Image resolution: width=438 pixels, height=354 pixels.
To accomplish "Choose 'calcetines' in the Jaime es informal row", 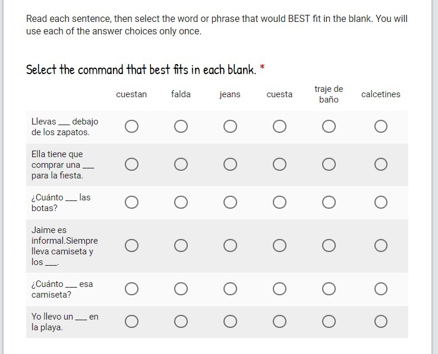I will 381,245.
